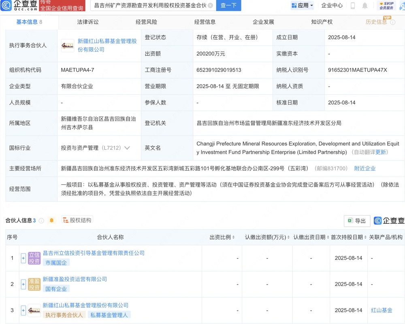Switch to 法律诉讼 tab
The image size is (405, 324).
[88, 22]
